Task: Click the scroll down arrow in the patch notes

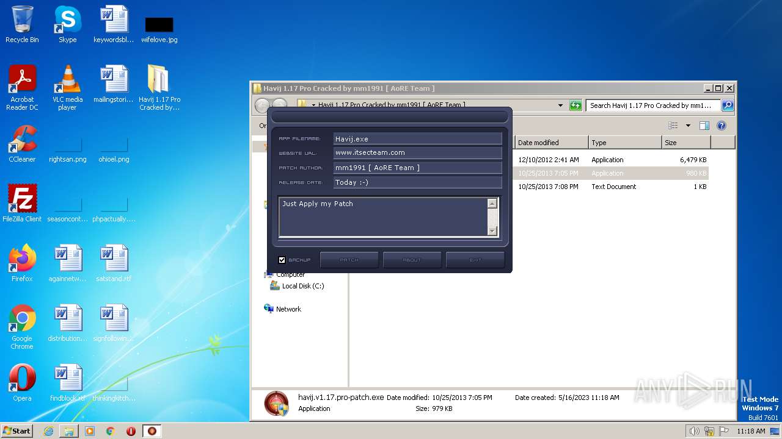Action: point(492,230)
